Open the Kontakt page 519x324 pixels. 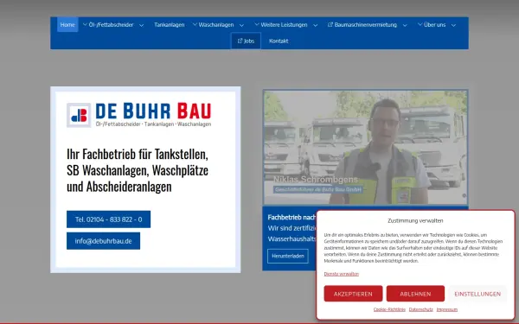tap(279, 41)
